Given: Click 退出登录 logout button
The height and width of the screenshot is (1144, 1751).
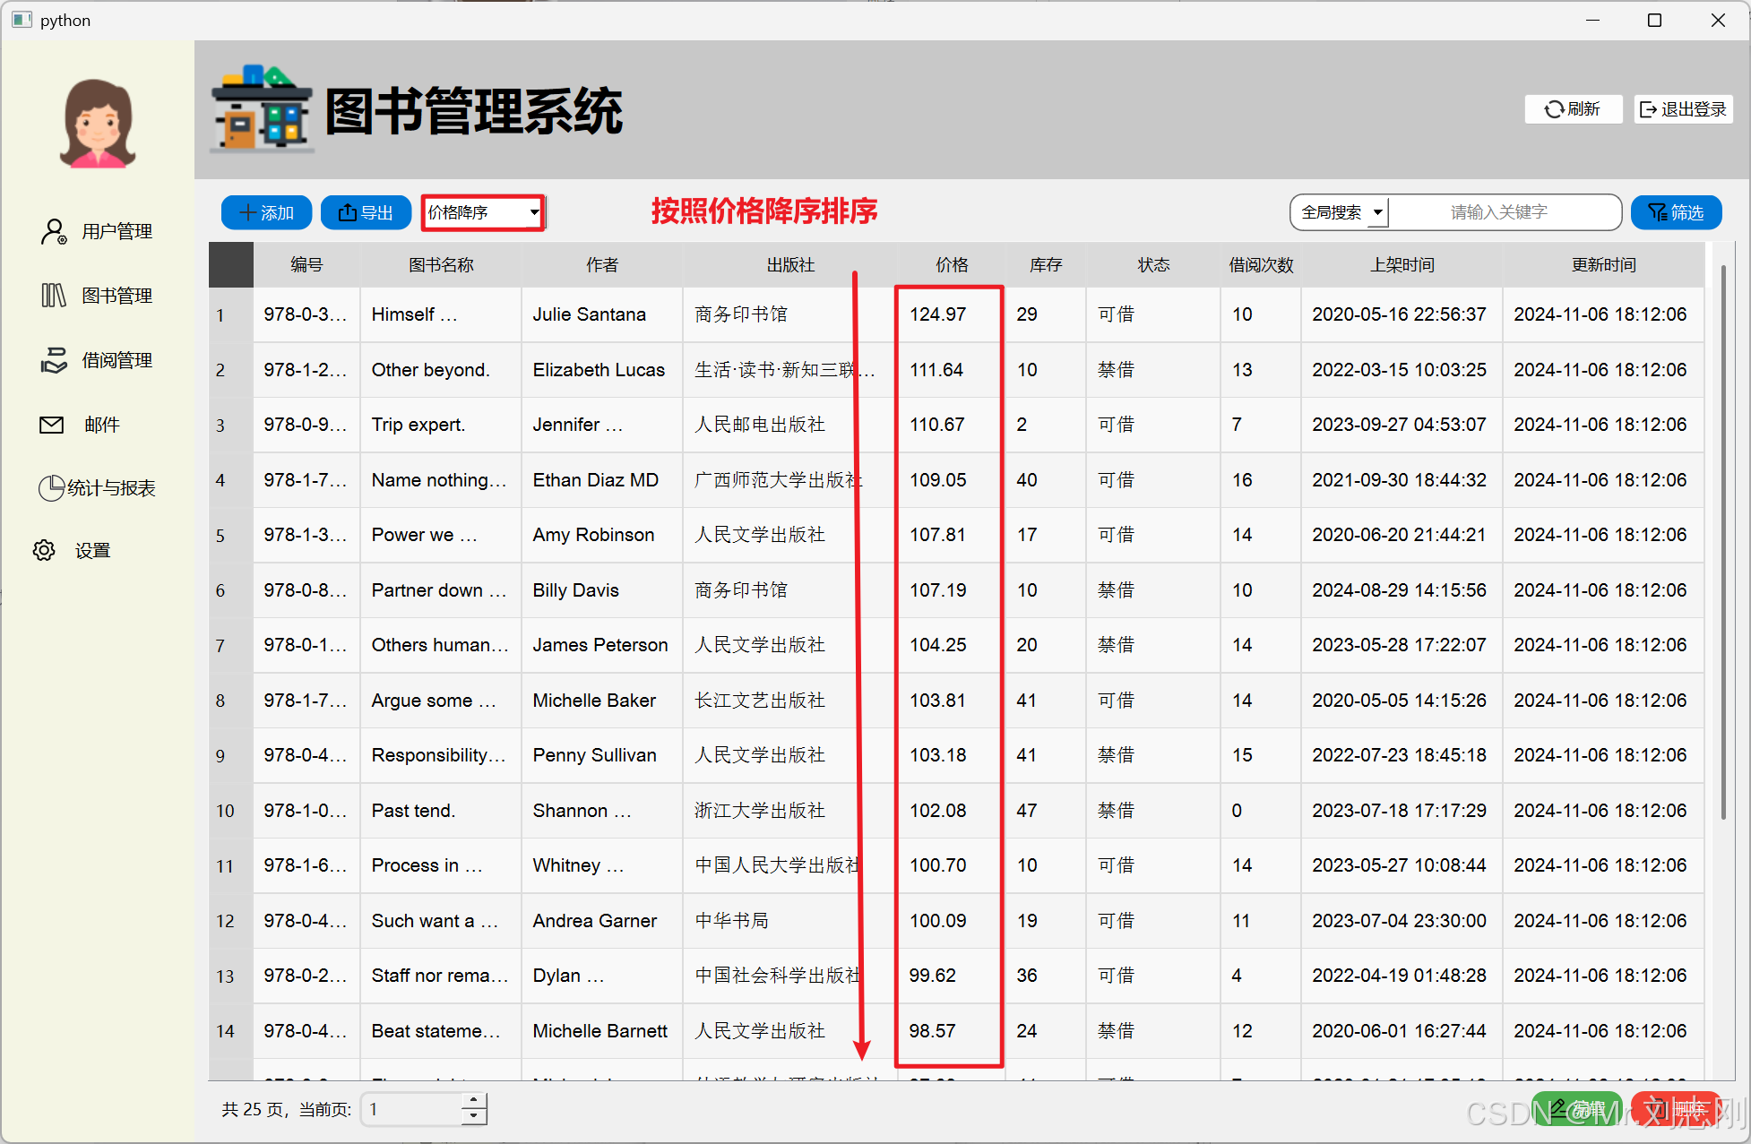Looking at the screenshot, I should [1683, 109].
